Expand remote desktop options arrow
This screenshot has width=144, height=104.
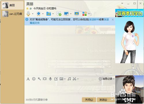71,14
